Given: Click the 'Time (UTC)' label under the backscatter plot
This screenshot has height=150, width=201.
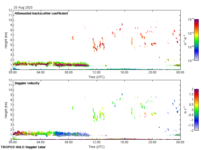Looking at the screenshot, I should (97, 77).
